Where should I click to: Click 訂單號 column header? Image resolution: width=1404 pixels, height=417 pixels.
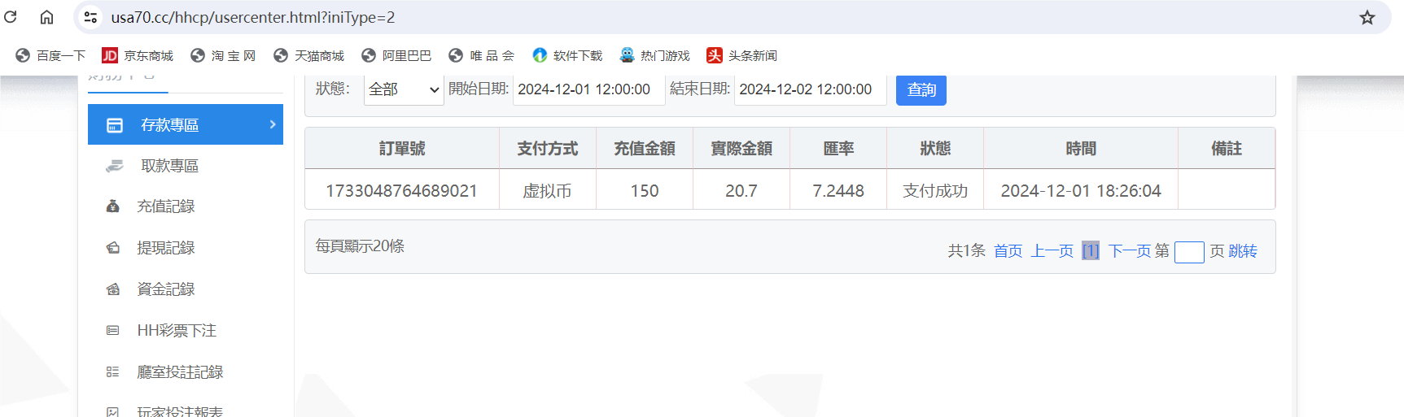[x=402, y=149]
